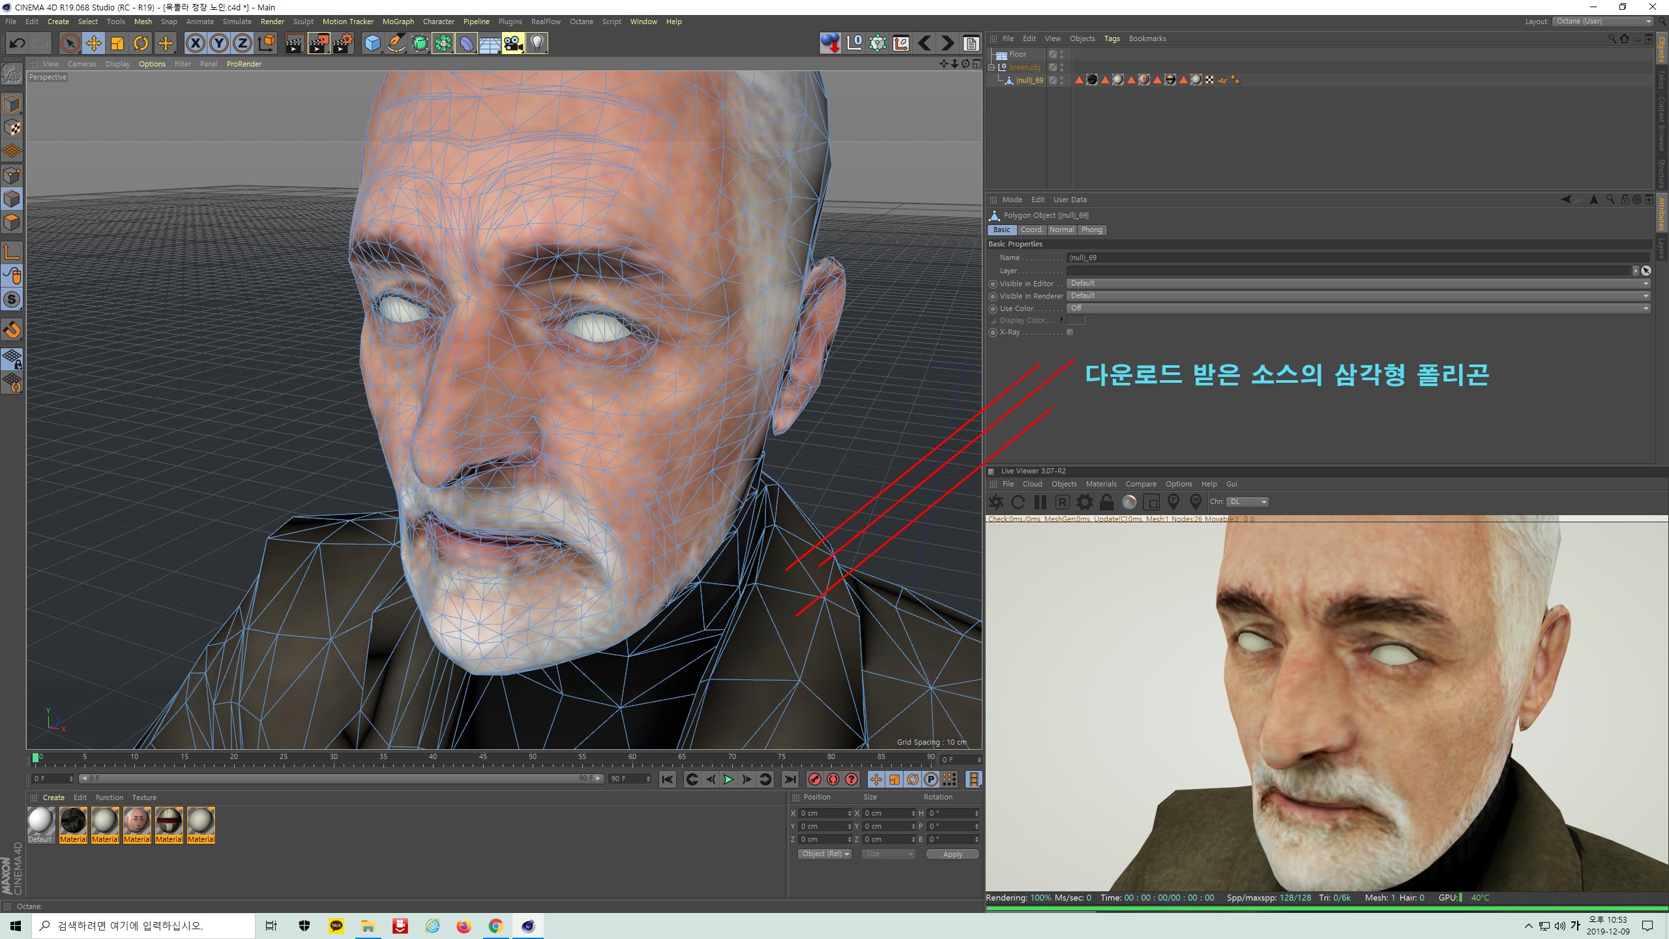
Task: Select the Default material thumbnail
Action: coord(40,825)
